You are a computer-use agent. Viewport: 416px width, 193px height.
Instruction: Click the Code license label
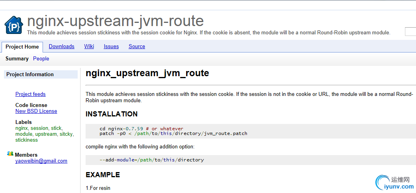31,105
